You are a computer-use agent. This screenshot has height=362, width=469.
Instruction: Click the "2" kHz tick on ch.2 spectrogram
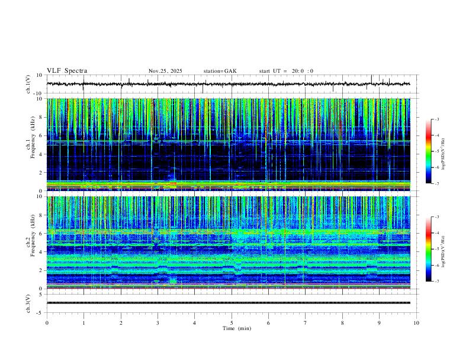(x=41, y=270)
